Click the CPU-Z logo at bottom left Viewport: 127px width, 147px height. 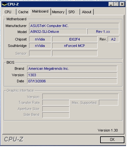point(14,139)
